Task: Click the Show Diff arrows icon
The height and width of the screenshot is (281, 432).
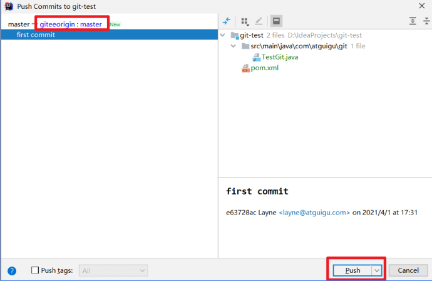Action: coord(227,21)
